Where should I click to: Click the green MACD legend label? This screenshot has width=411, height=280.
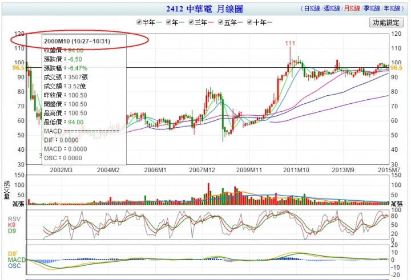[x=17, y=260]
